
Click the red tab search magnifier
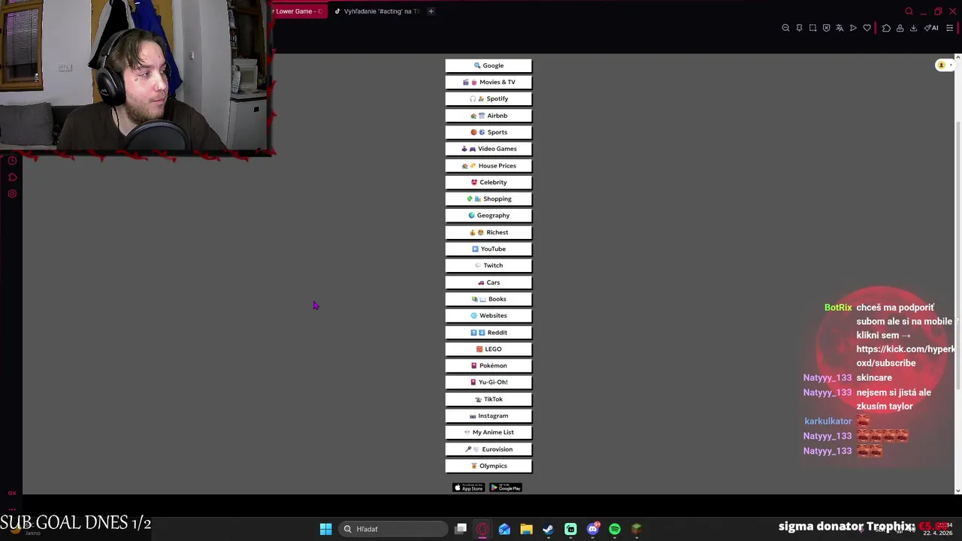click(909, 11)
